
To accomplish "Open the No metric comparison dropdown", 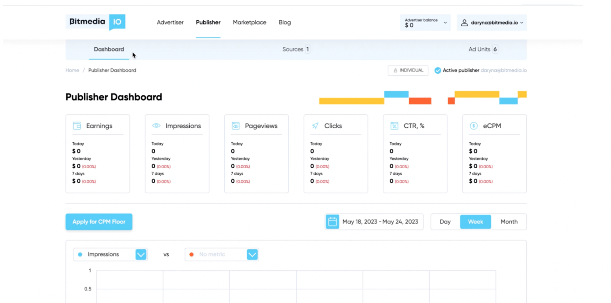I will (x=252, y=254).
